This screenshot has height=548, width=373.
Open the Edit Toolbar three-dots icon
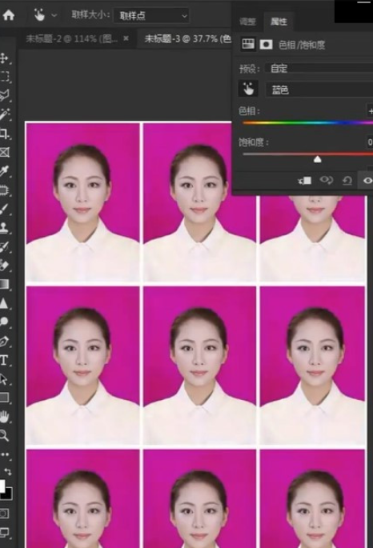[5, 454]
